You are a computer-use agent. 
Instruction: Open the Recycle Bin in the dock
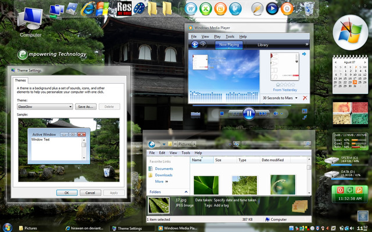(x=309, y=9)
